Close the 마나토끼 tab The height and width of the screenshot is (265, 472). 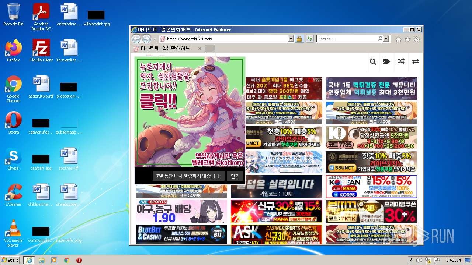200,48
